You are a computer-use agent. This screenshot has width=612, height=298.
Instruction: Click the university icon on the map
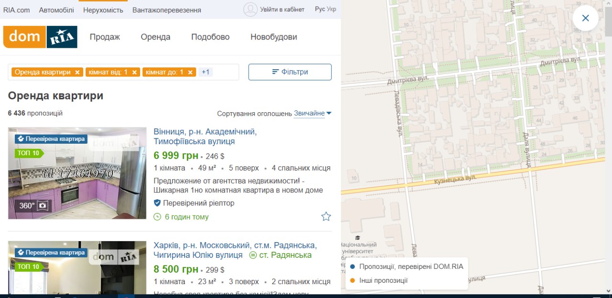pos(357,238)
